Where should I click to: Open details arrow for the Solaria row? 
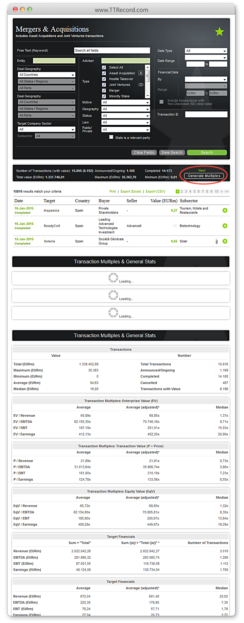(x=225, y=241)
